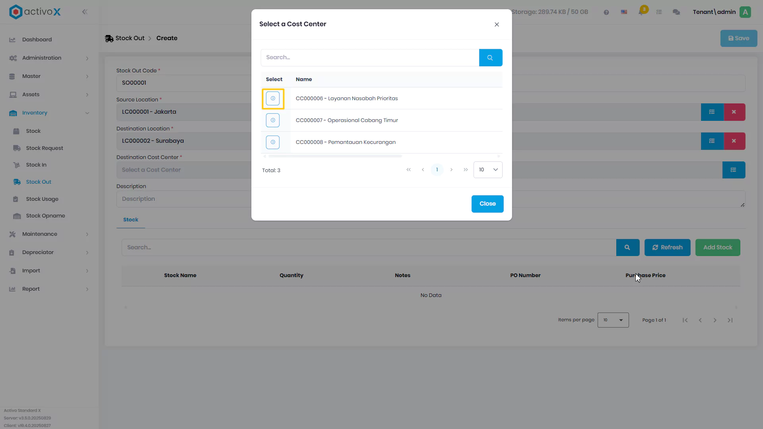This screenshot has width=763, height=429.
Task: Switch to the Stock tab
Action: click(130, 220)
